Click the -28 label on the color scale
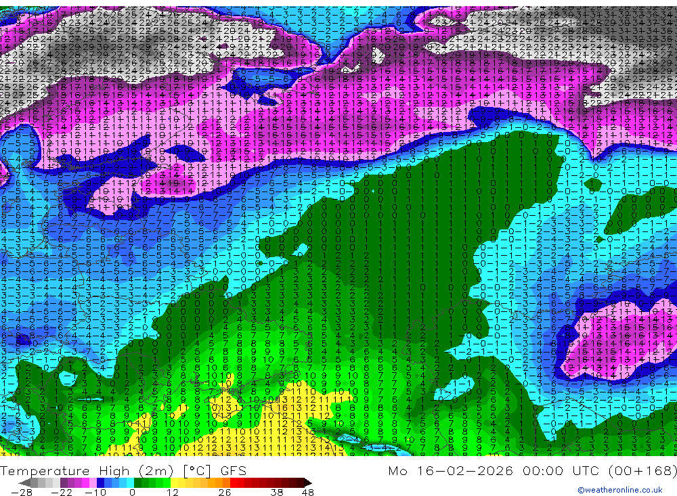This screenshot has height=496, width=677. point(22,492)
